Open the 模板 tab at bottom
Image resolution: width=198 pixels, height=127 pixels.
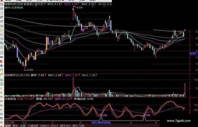point(15,126)
